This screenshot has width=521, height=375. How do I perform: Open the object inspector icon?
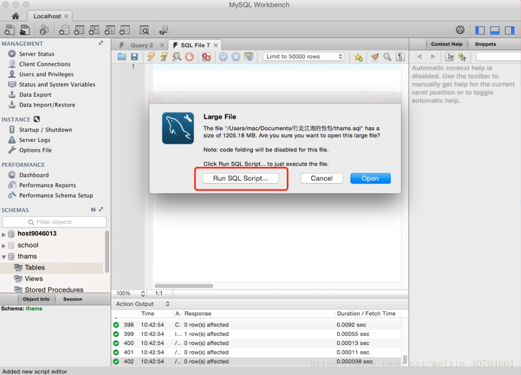[44, 30]
